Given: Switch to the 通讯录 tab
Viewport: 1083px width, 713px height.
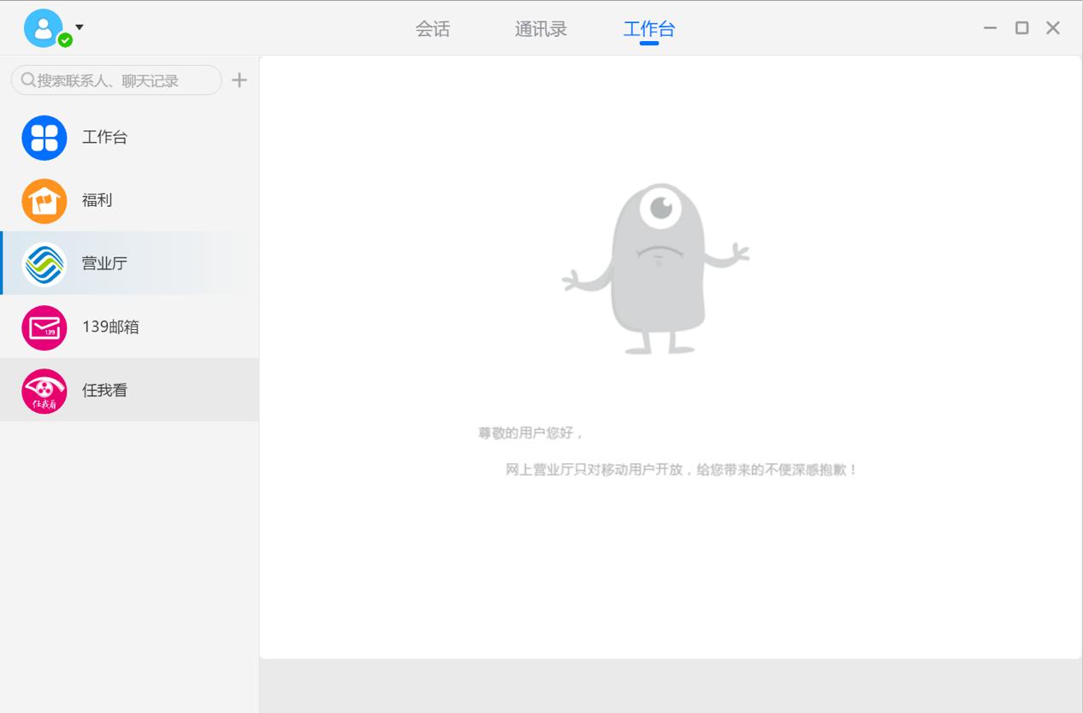Looking at the screenshot, I should pyautogui.click(x=541, y=29).
